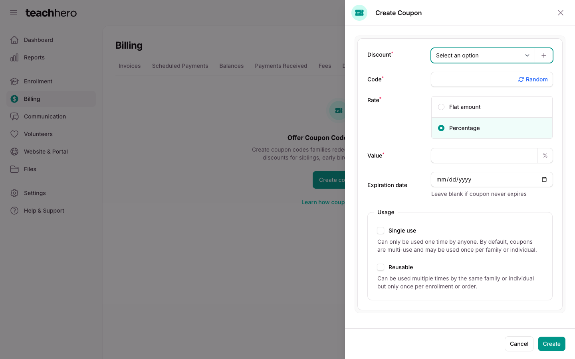Click the Website & Portal globe icon
The width and height of the screenshot is (575, 359).
point(14,152)
